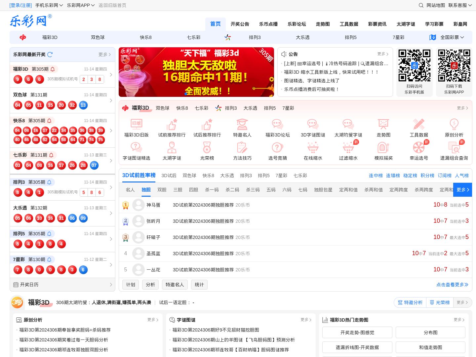Select 双胆 category tab
Viewport: 476px width, 357px height.
(162, 190)
